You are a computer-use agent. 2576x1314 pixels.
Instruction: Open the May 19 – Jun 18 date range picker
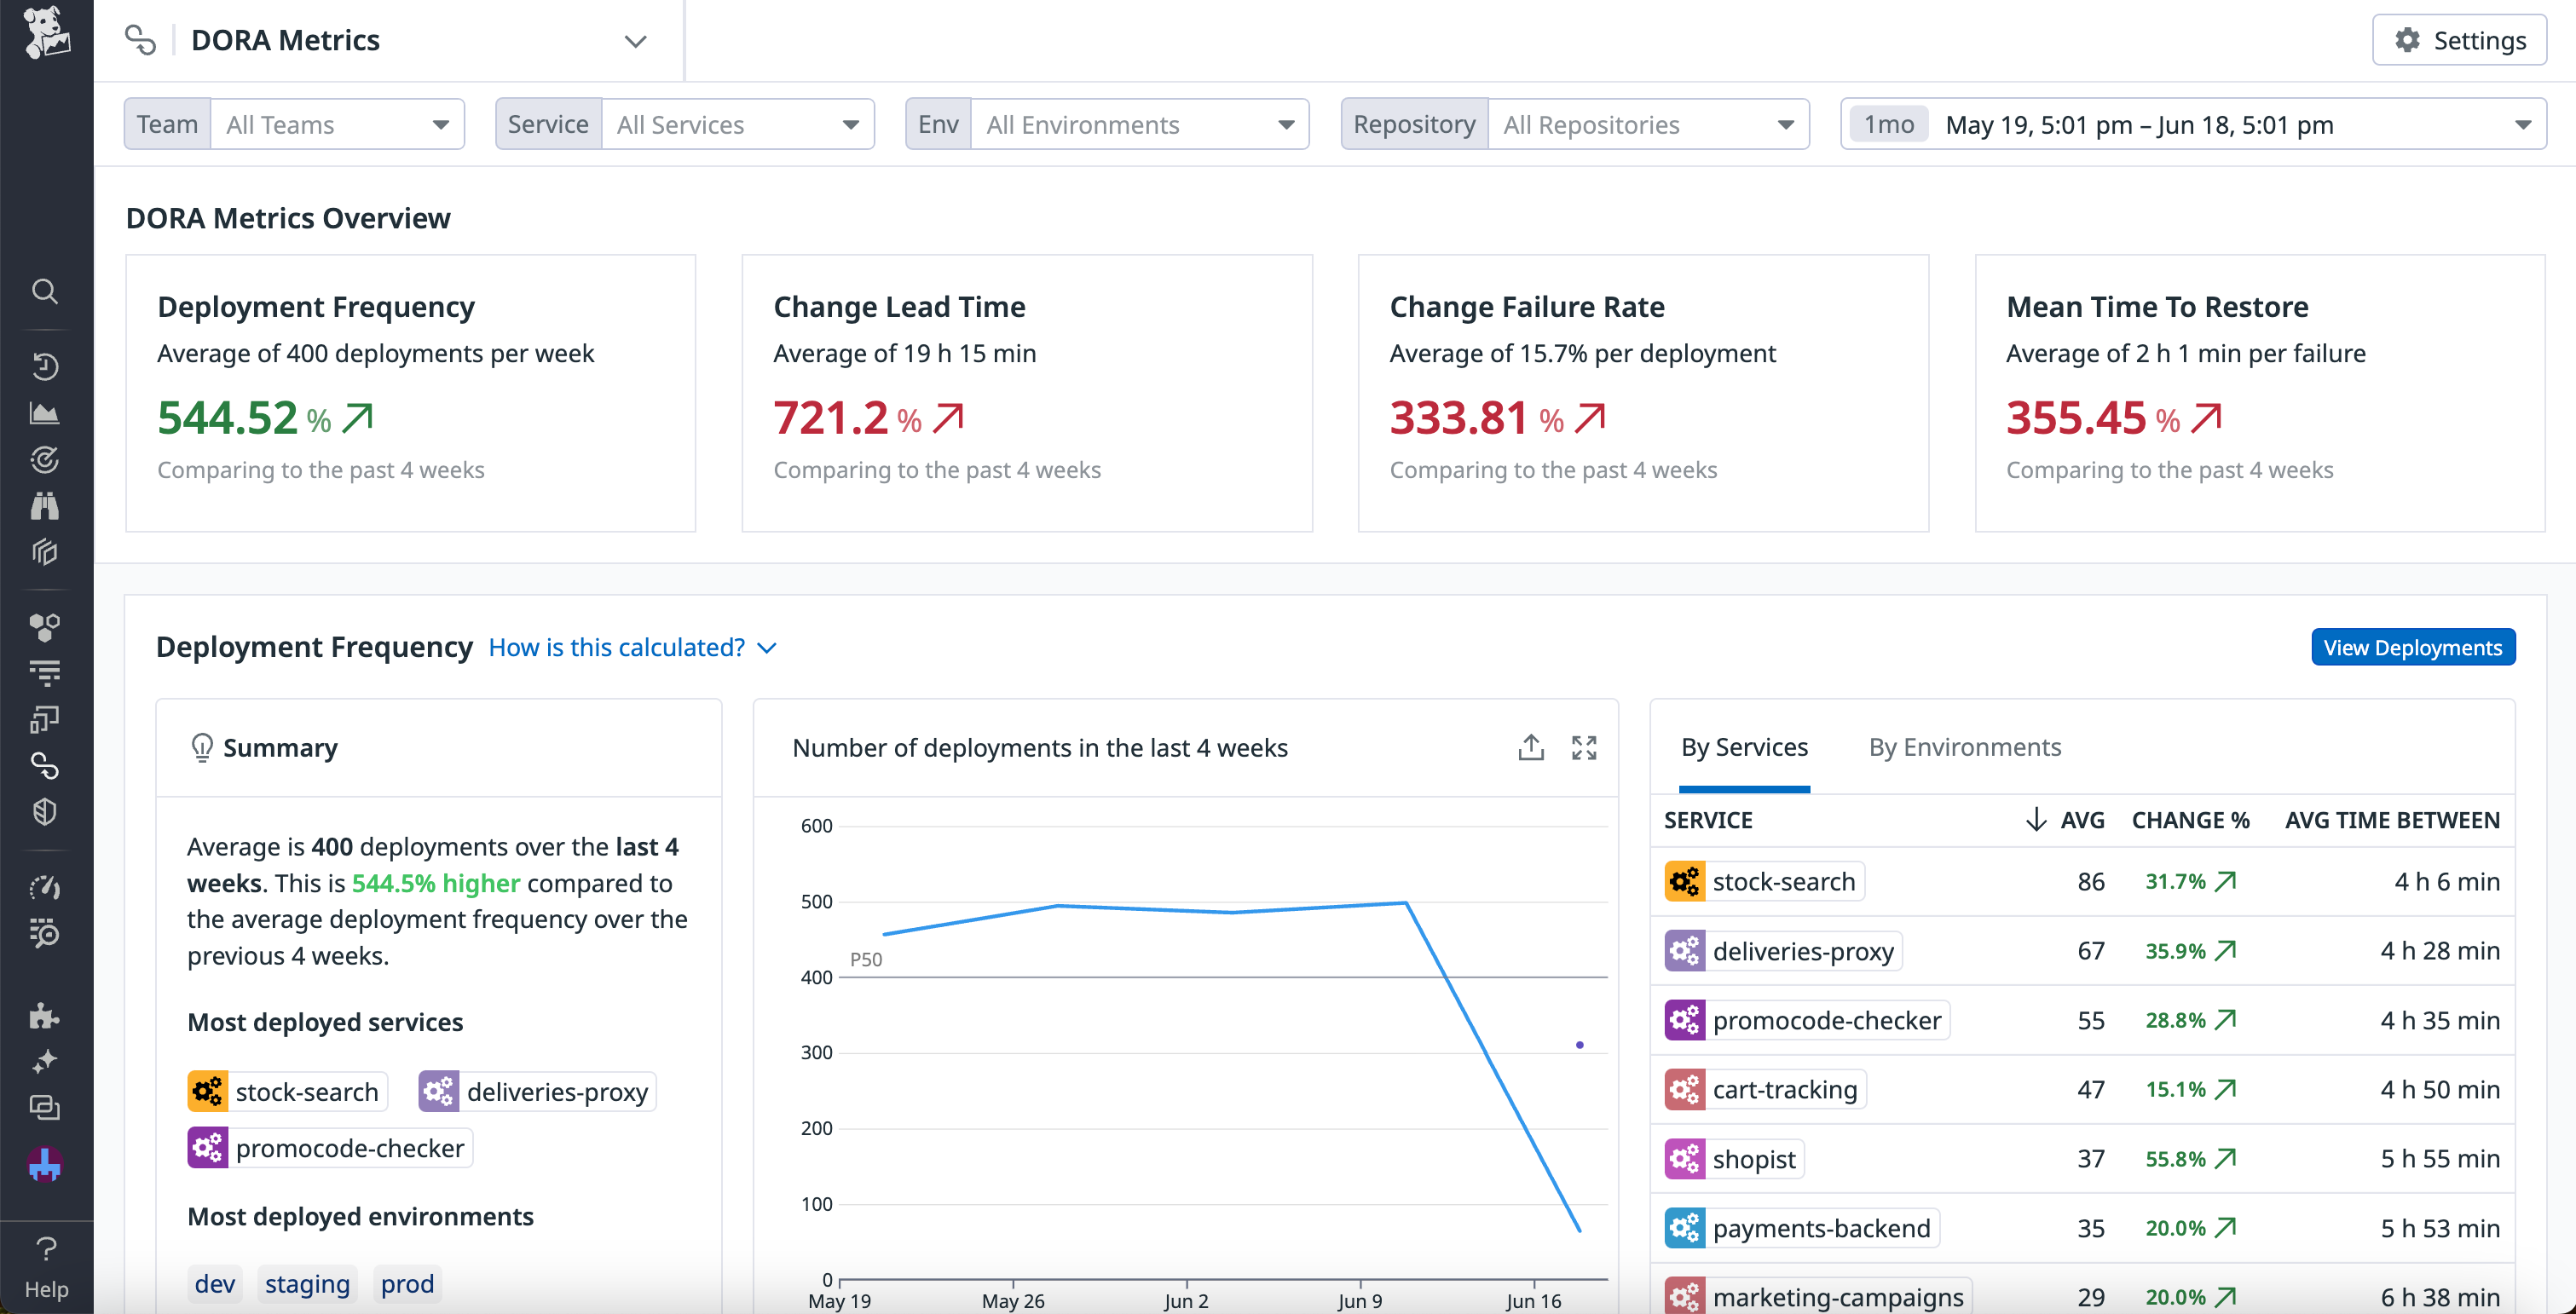(2150, 124)
